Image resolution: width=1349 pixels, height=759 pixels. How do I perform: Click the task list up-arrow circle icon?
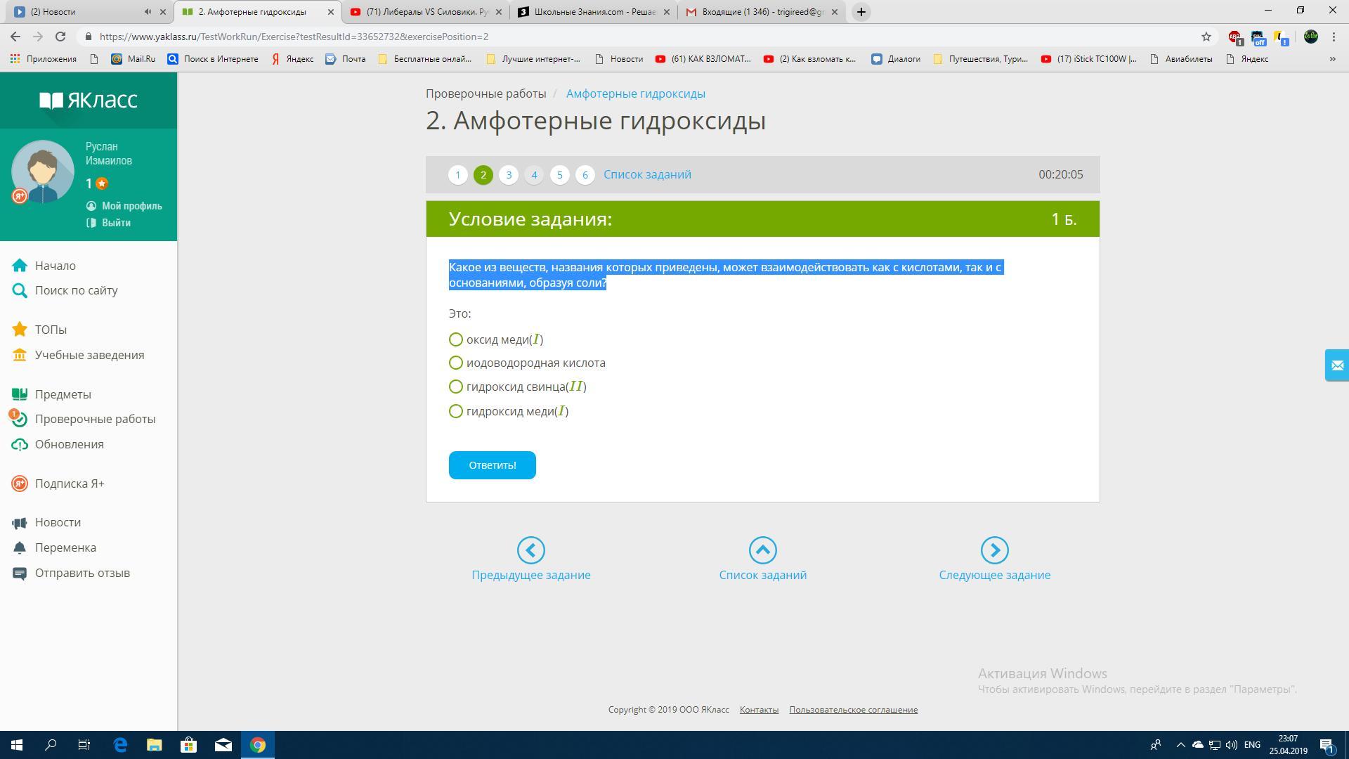(762, 550)
